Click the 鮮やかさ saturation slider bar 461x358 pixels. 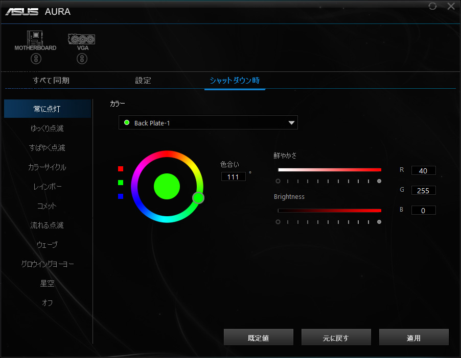[x=330, y=170]
